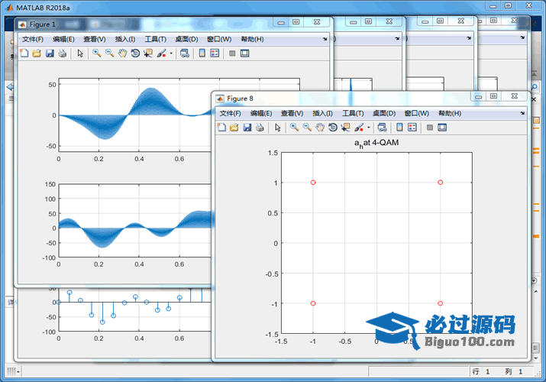546x382 pixels.
Task: Open a file from Figure 8 toolbar
Action: tap(234, 127)
